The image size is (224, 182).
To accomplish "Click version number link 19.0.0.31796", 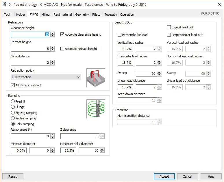I will (x=210, y=13).
